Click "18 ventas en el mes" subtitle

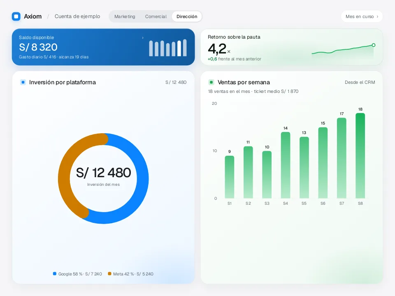point(229,91)
